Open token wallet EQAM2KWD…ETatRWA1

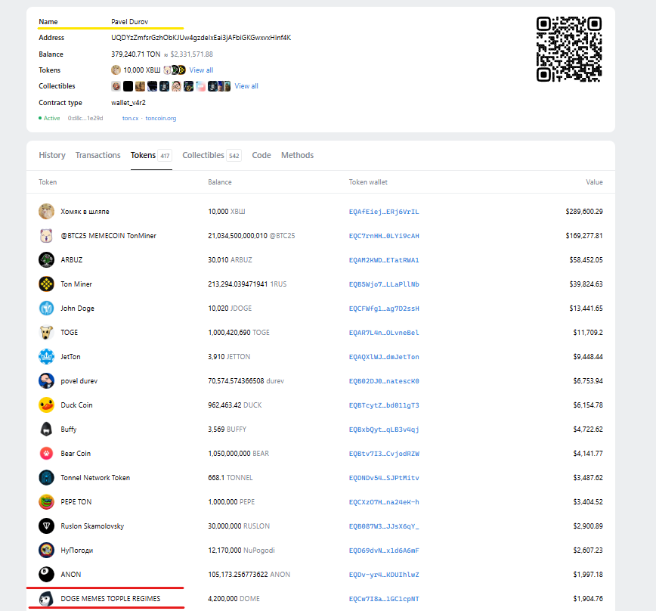(x=384, y=260)
